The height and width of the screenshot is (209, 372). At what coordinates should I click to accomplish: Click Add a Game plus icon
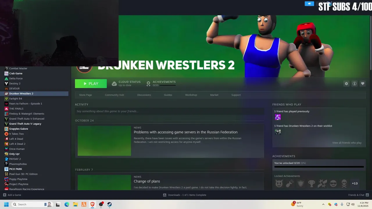pos(4,195)
